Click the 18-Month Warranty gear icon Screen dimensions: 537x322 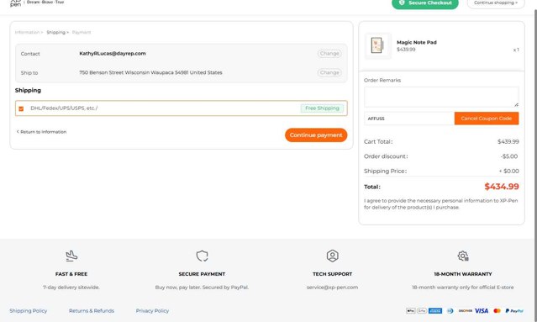(x=463, y=256)
